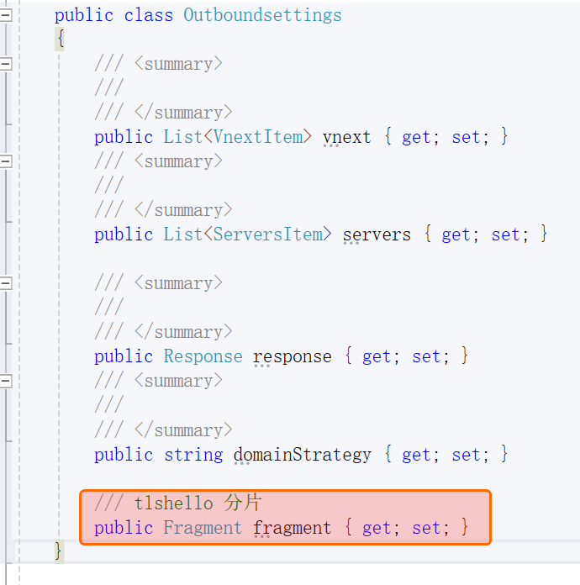Collapse the Outboundsettings class region
The width and height of the screenshot is (580, 585).
point(6,15)
